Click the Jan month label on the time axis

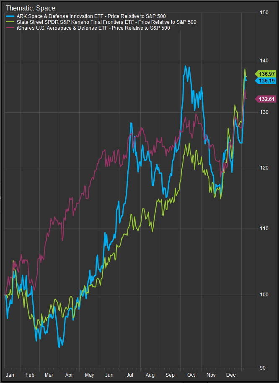10,375
